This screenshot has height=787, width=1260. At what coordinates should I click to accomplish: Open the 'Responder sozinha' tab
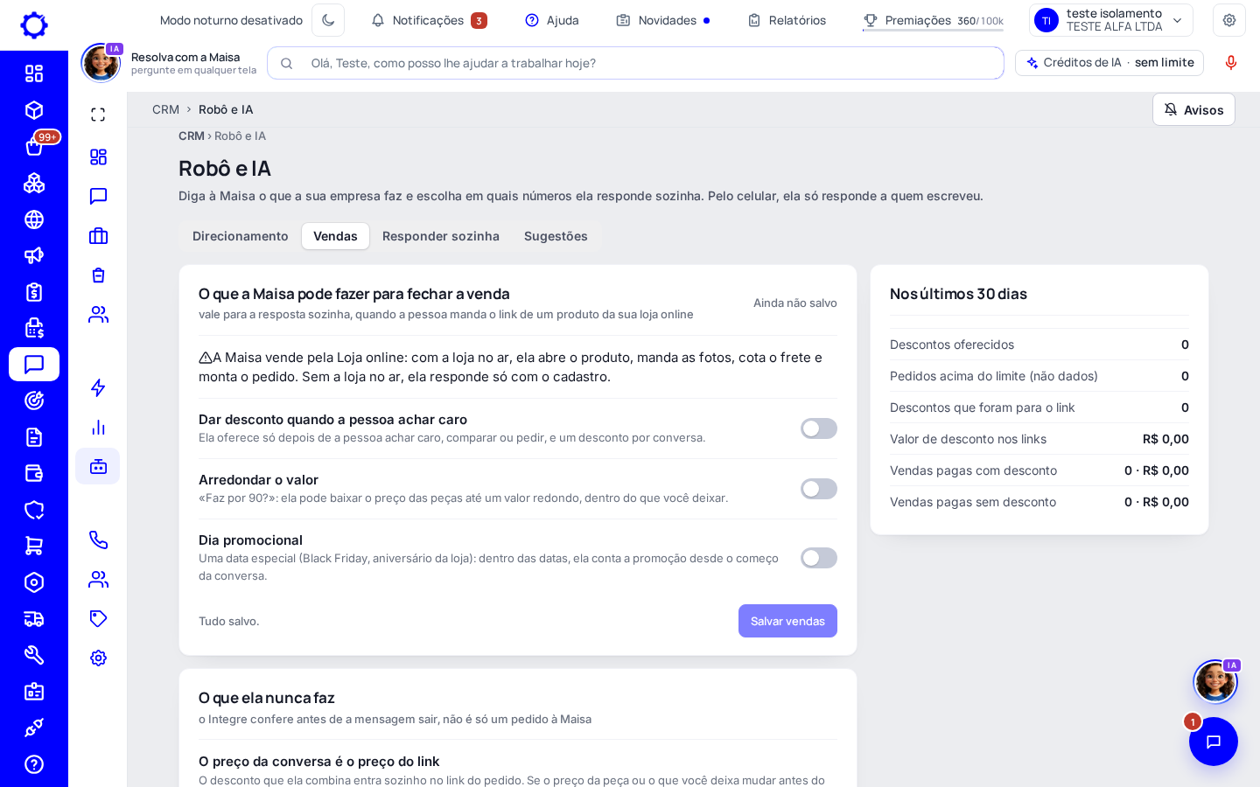441,236
